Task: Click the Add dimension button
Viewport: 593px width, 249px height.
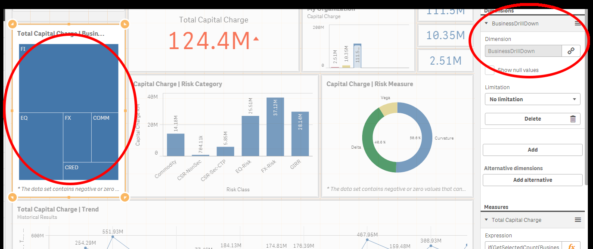Action: [x=532, y=150]
